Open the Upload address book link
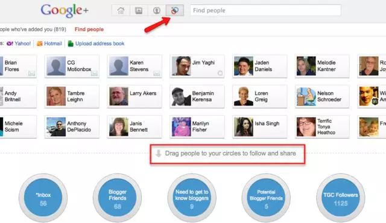 pos(100,43)
